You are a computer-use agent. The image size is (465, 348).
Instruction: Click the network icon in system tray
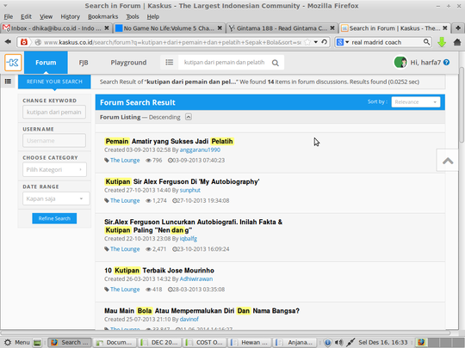click(350, 342)
